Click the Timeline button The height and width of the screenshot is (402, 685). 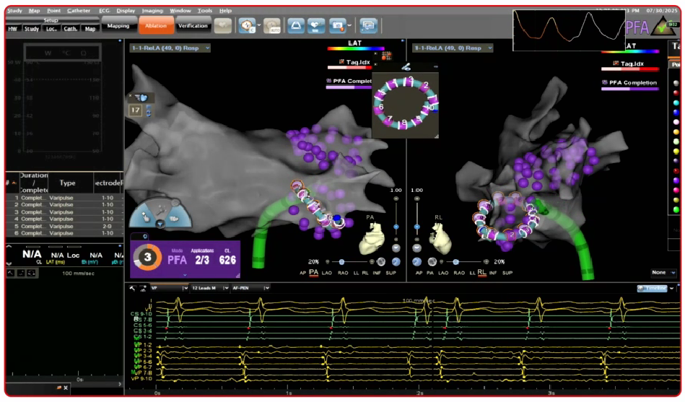(x=653, y=288)
